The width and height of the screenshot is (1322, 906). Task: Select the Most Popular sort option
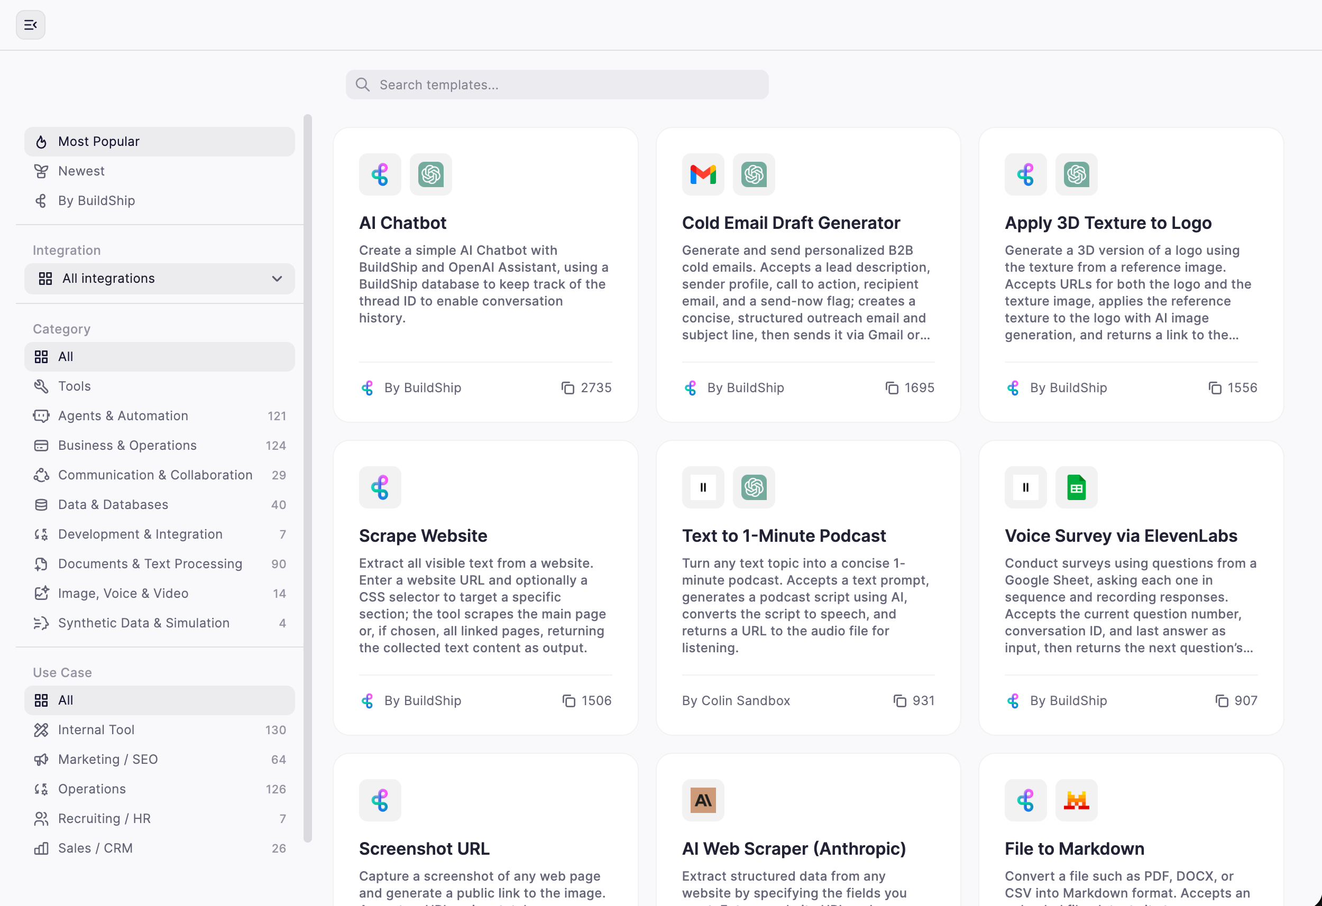click(159, 142)
